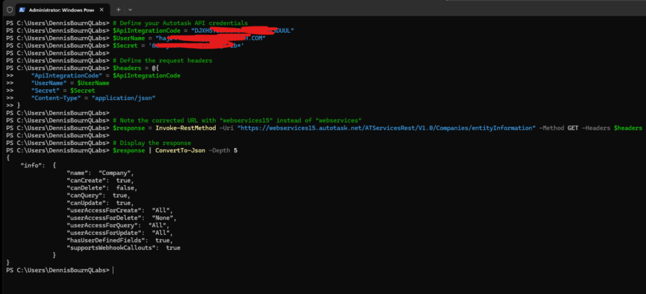Click the comment "# Define your Autotask API credentials"
This screenshot has height=294, width=646.
pyautogui.click(x=180, y=23)
